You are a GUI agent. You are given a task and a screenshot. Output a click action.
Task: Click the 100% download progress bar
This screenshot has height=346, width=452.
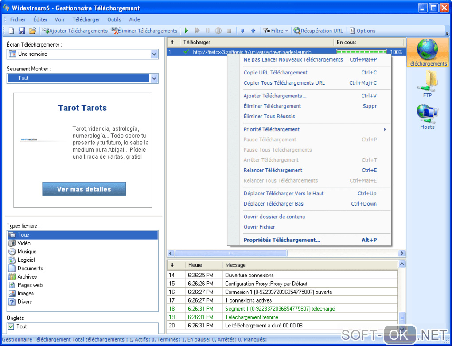[362, 52]
